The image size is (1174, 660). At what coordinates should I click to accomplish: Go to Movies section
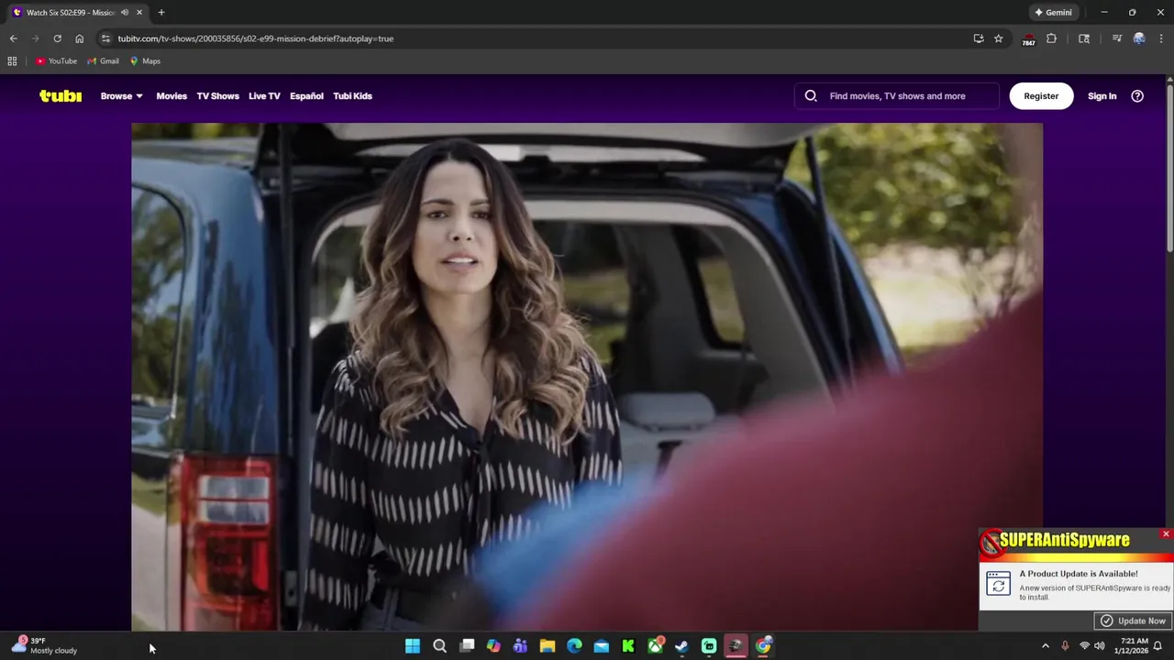[x=172, y=95]
